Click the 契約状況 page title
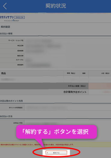Viewport: 111px width, 158px height. 56,6
